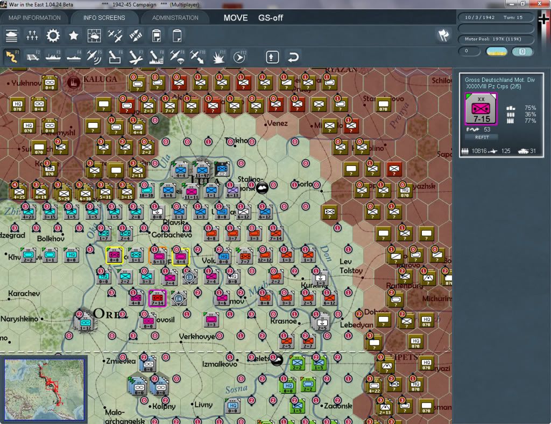The image size is (551, 424).
Task: Click the Gross Deutschland Mot. Div name
Action: point(500,80)
